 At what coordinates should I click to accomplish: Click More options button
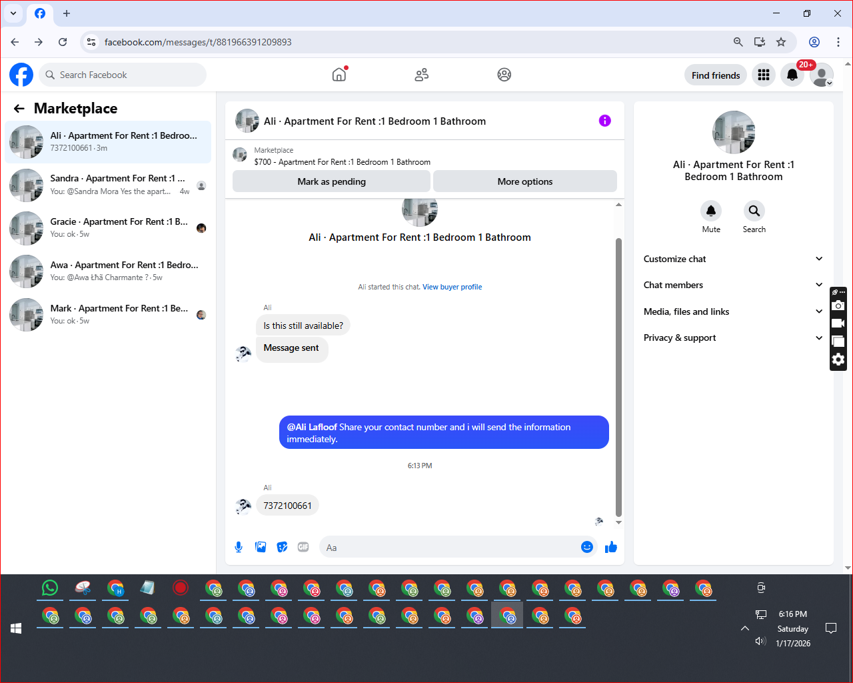click(x=525, y=181)
